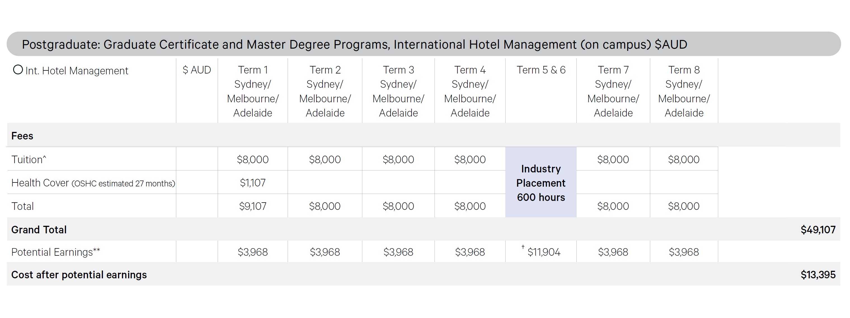Click the Health Cover OSHC row label
This screenshot has width=850, height=318.
[93, 183]
